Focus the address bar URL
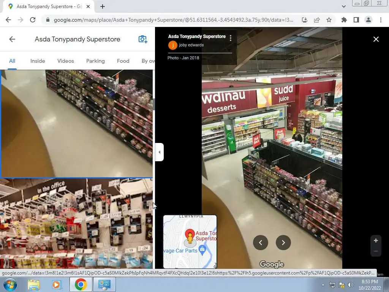 [x=173, y=20]
